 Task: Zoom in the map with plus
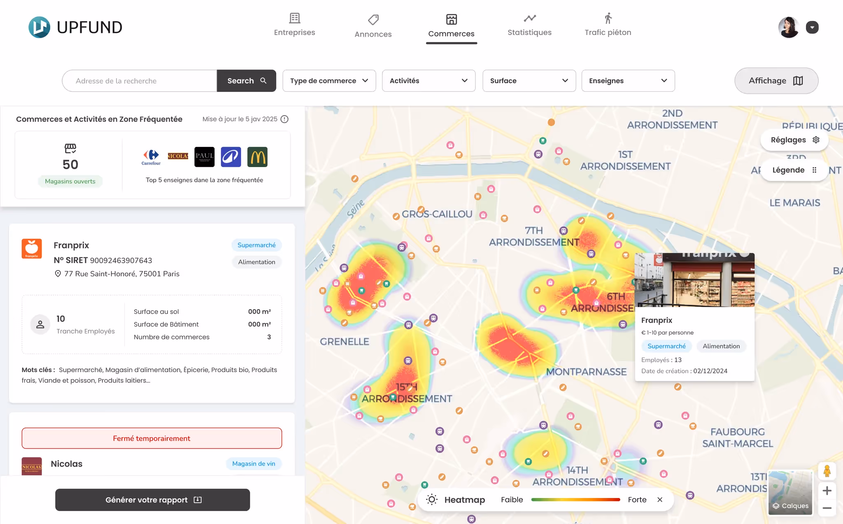[827, 491]
